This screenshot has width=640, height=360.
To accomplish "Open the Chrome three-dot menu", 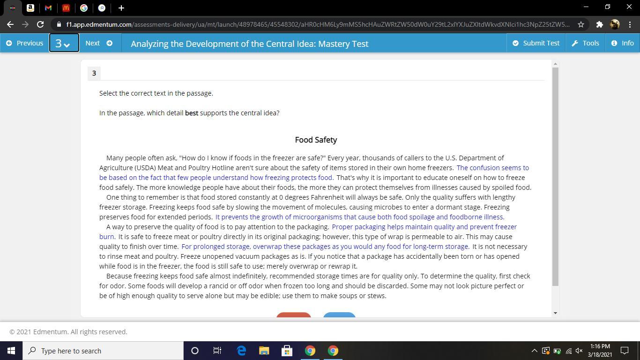I will click(630, 24).
